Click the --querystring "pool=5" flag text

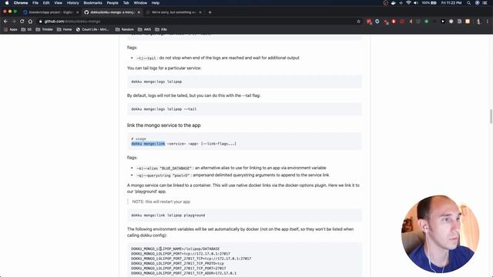(163, 175)
